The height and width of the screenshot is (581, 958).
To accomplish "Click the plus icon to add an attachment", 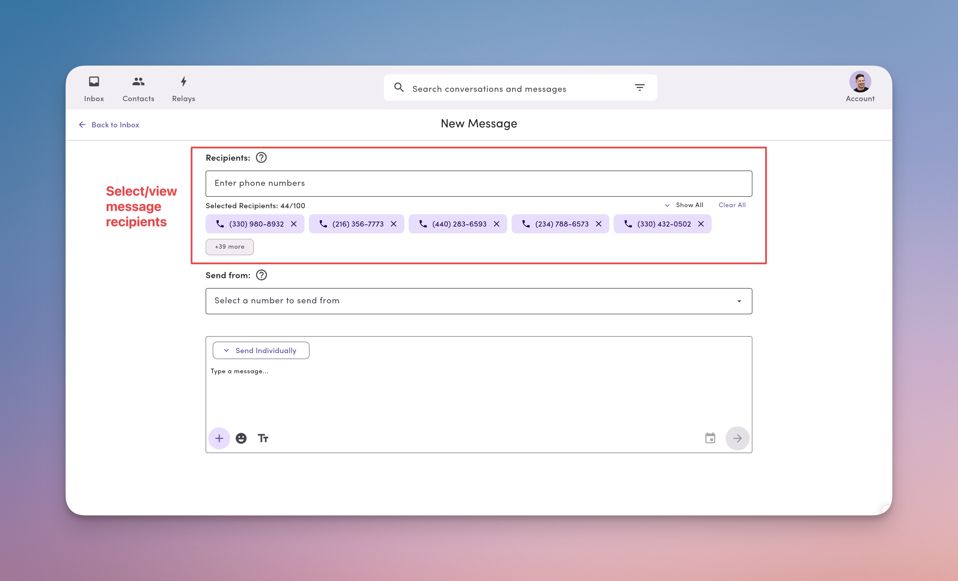I will click(219, 438).
